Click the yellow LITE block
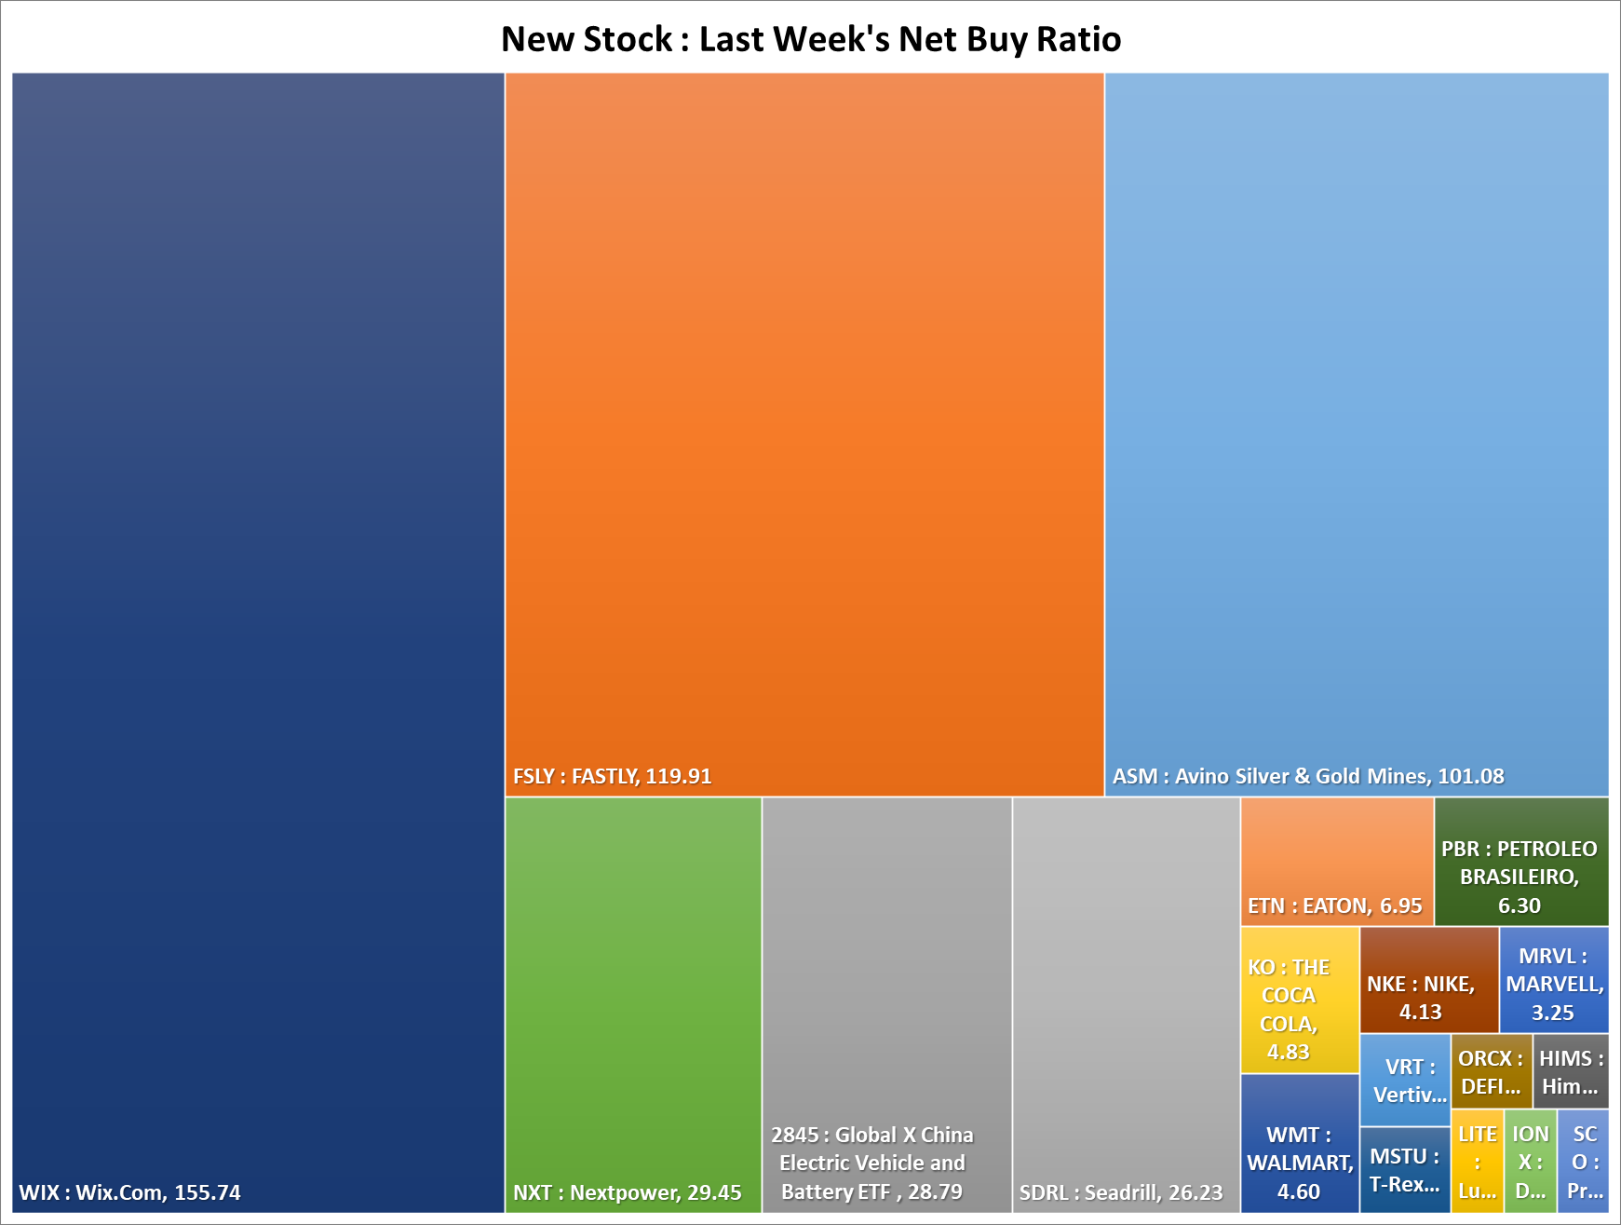The height and width of the screenshot is (1225, 1621). pyautogui.click(x=1478, y=1161)
